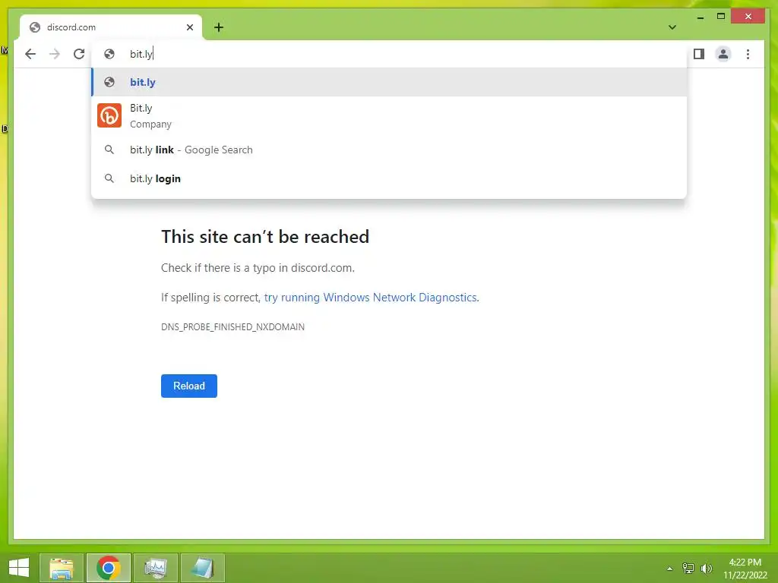Open the notepad taskbar icon
This screenshot has height=583, width=778.
pos(202,568)
